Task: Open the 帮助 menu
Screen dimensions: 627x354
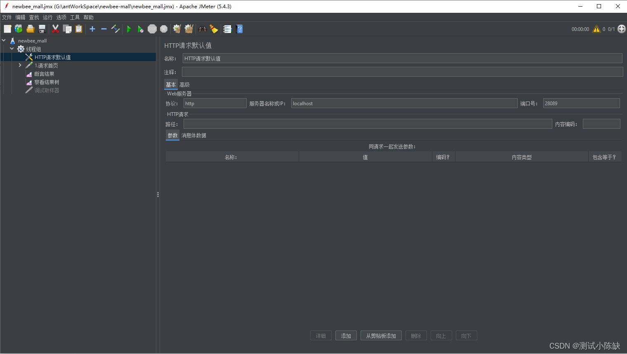Action: pyautogui.click(x=89, y=17)
